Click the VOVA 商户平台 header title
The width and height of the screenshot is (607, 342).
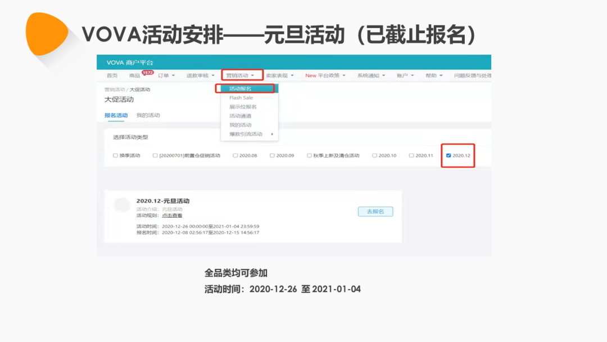[130, 62]
